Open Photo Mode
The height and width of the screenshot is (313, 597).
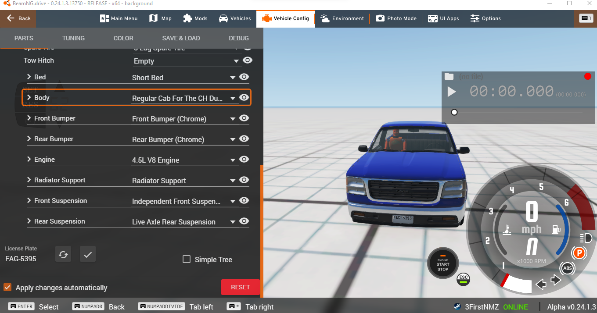tap(396, 18)
